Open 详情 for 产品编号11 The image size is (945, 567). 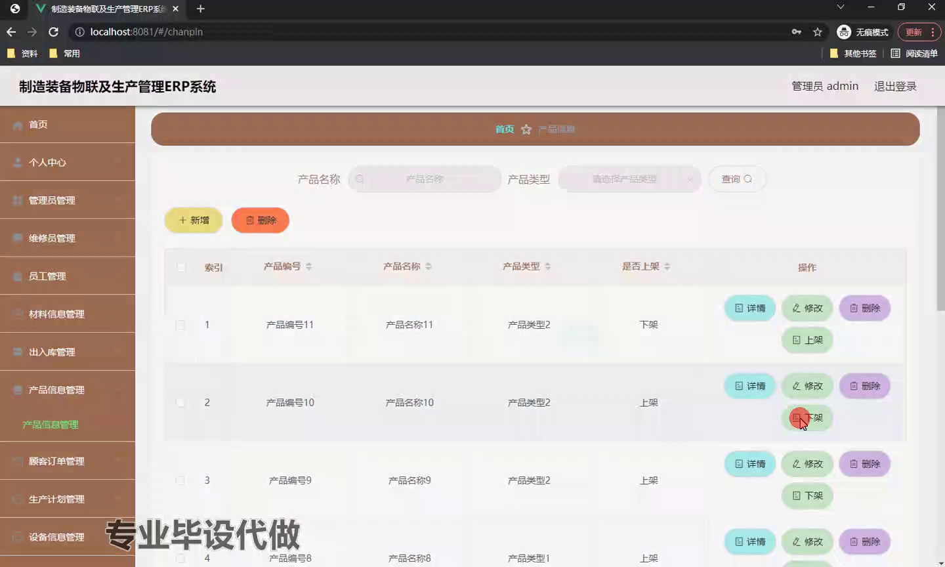[x=750, y=308]
